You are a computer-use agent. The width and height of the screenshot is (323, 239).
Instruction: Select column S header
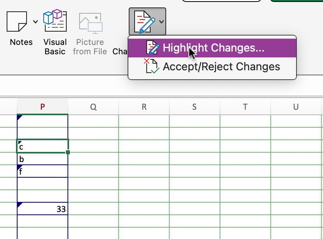click(194, 107)
